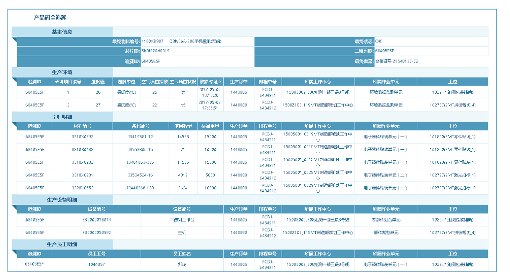The width and height of the screenshot is (510, 279).
Task: Click the 二维码ID label
Action: pos(364,51)
